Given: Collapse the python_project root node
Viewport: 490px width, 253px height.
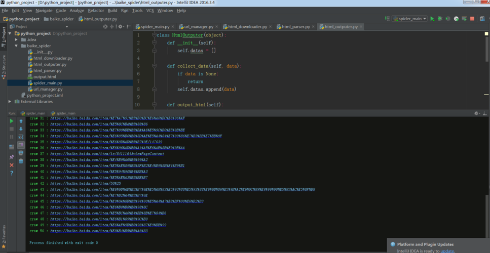Looking at the screenshot, I should point(10,33).
